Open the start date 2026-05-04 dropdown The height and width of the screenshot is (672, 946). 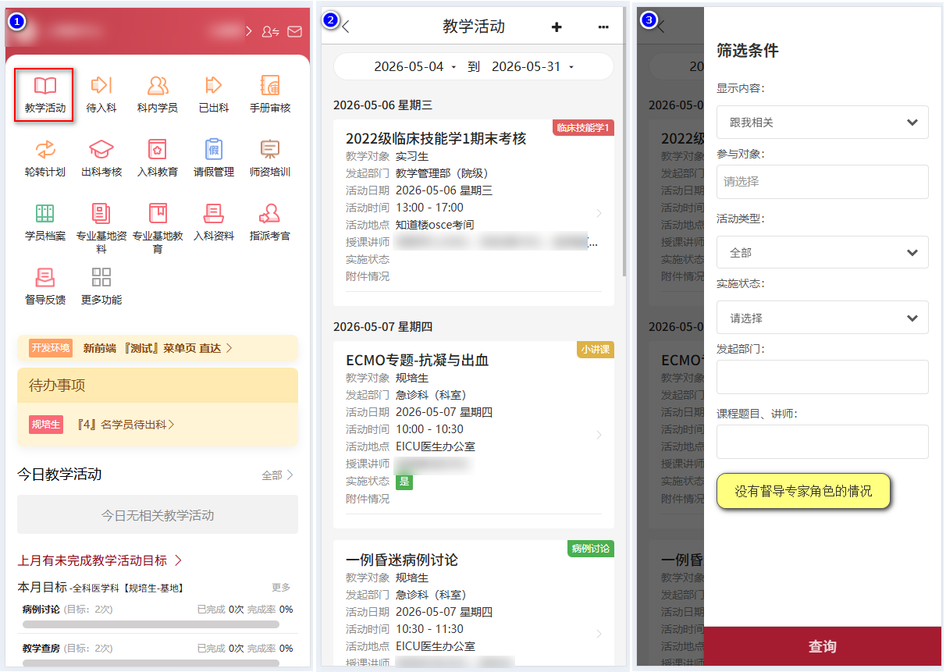click(415, 67)
